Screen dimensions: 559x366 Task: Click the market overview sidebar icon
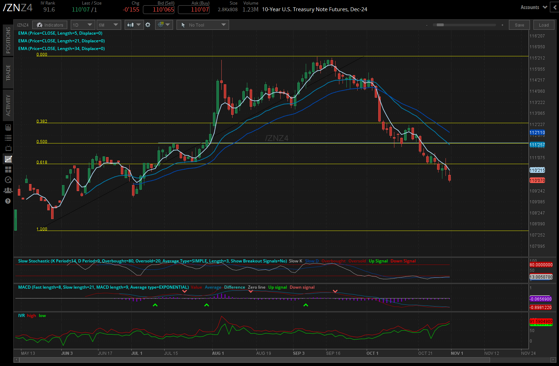point(8,128)
